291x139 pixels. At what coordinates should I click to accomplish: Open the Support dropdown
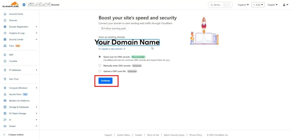click(x=243, y=5)
